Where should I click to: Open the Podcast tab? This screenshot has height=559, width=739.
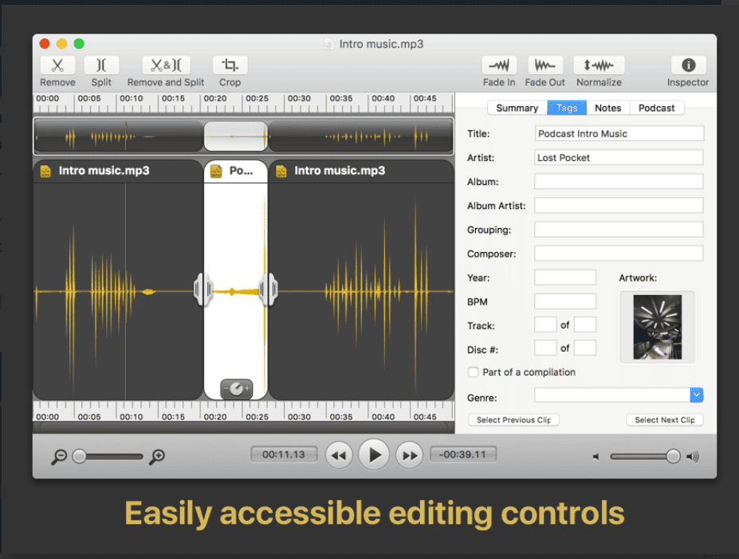(x=657, y=108)
